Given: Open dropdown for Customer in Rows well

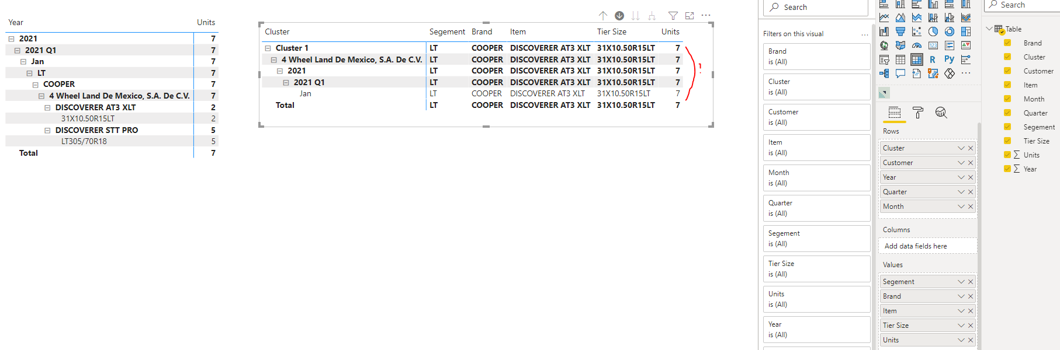Looking at the screenshot, I should pyautogui.click(x=961, y=163).
